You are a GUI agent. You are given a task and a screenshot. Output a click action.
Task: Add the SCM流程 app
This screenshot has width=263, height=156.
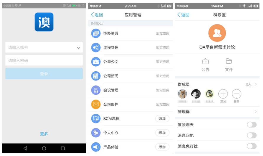click(x=162, y=119)
